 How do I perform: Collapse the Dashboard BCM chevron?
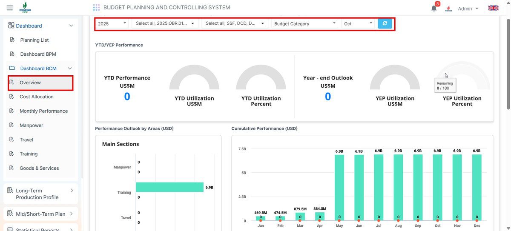click(70, 68)
